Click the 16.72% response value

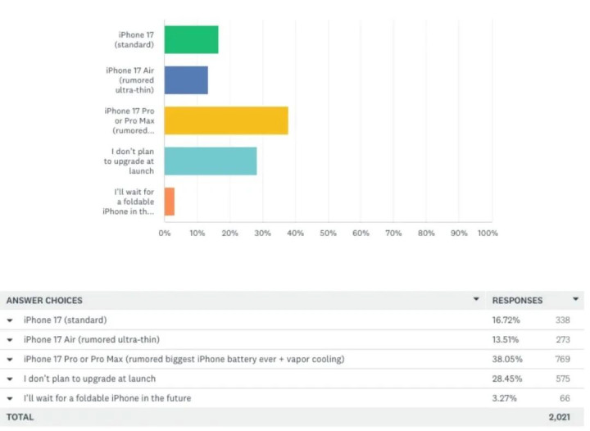tap(506, 320)
